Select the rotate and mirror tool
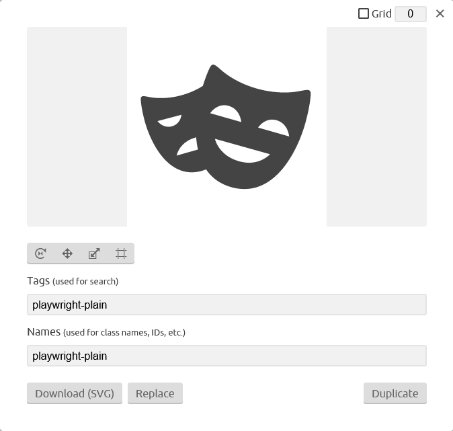The height and width of the screenshot is (431, 453). (40, 253)
